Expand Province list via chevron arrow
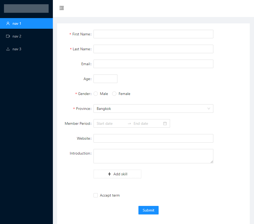 point(209,109)
